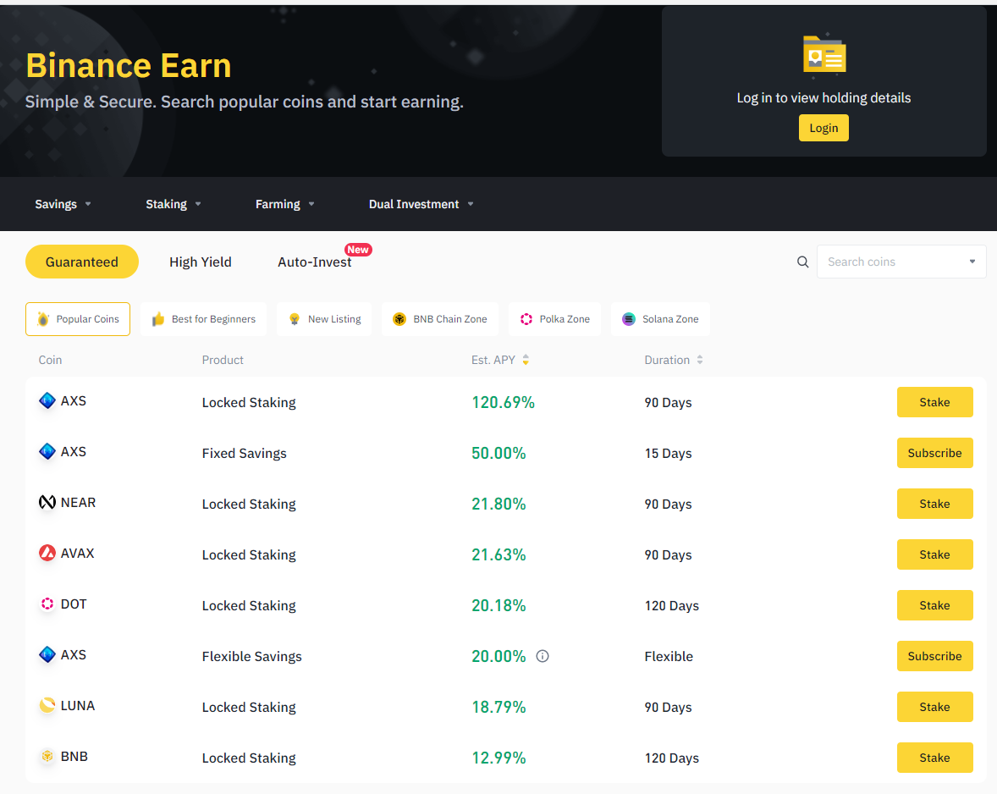Click the Login button
The width and height of the screenshot is (997, 794).
pyautogui.click(x=823, y=128)
